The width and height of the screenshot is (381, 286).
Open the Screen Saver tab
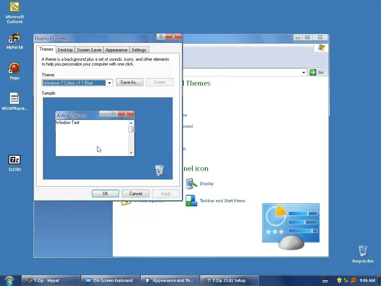coord(89,50)
